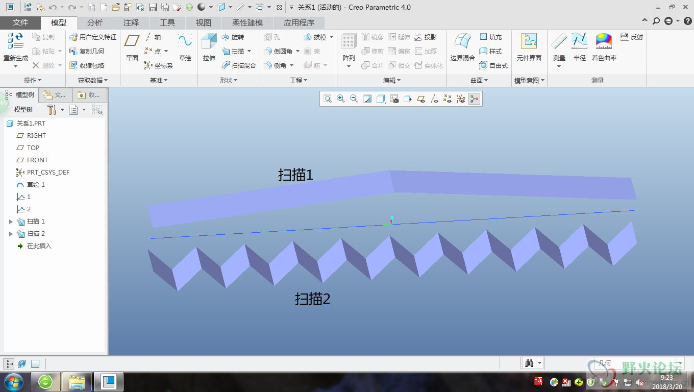Start a 草绘 sketch

coord(185,48)
